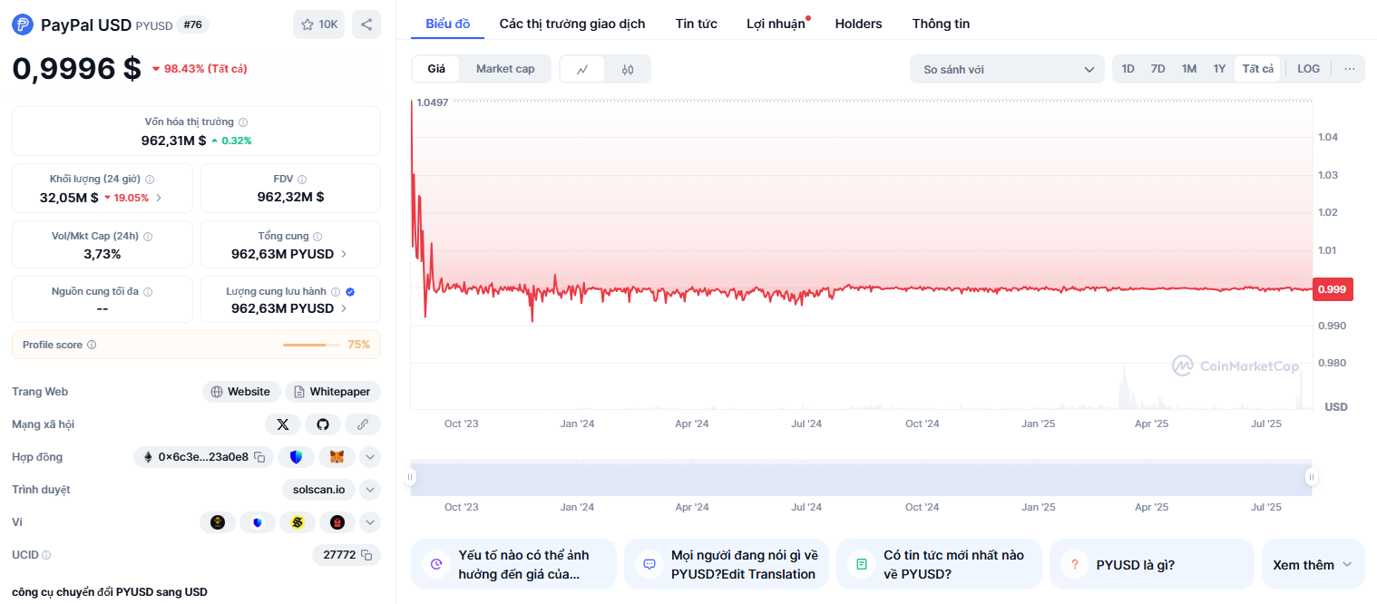Expand Tổng cung 962,63M PYUSD chevron
Image resolution: width=1377 pixels, height=604 pixels.
click(344, 254)
